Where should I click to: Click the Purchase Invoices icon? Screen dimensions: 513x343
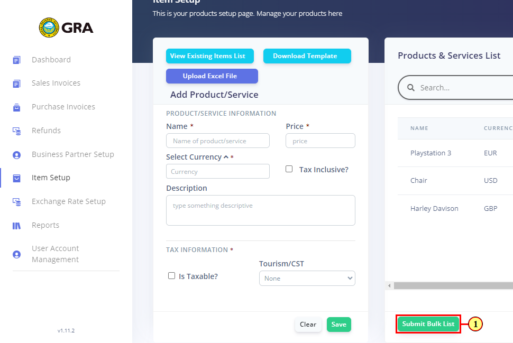(x=16, y=107)
